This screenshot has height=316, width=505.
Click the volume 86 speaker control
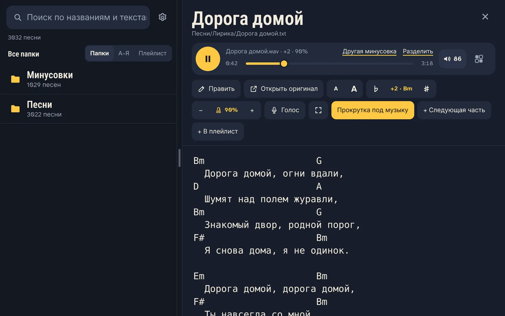[452, 59]
